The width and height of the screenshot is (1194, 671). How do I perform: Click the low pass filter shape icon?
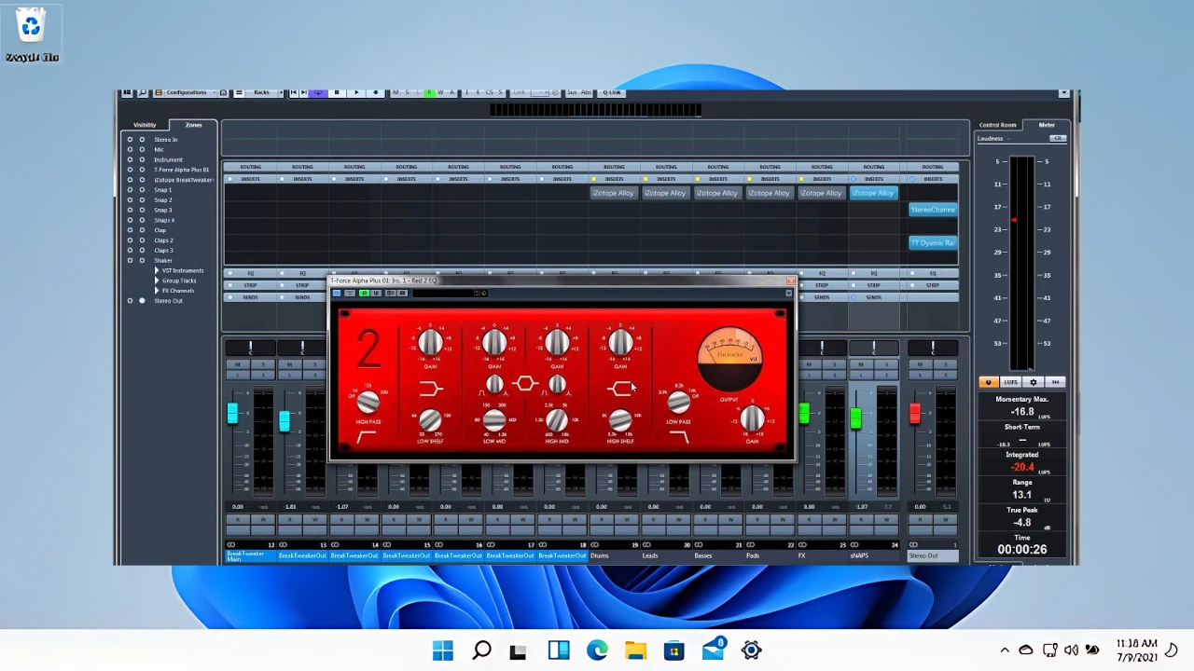[679, 436]
